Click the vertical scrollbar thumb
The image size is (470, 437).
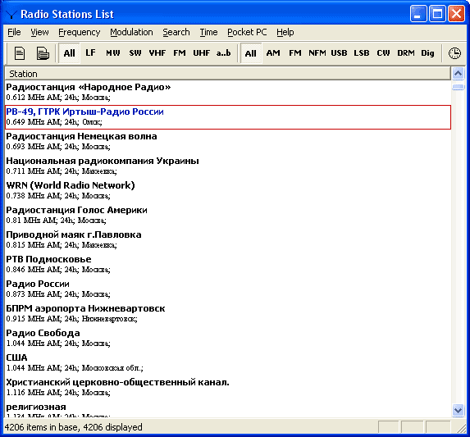[458, 87]
